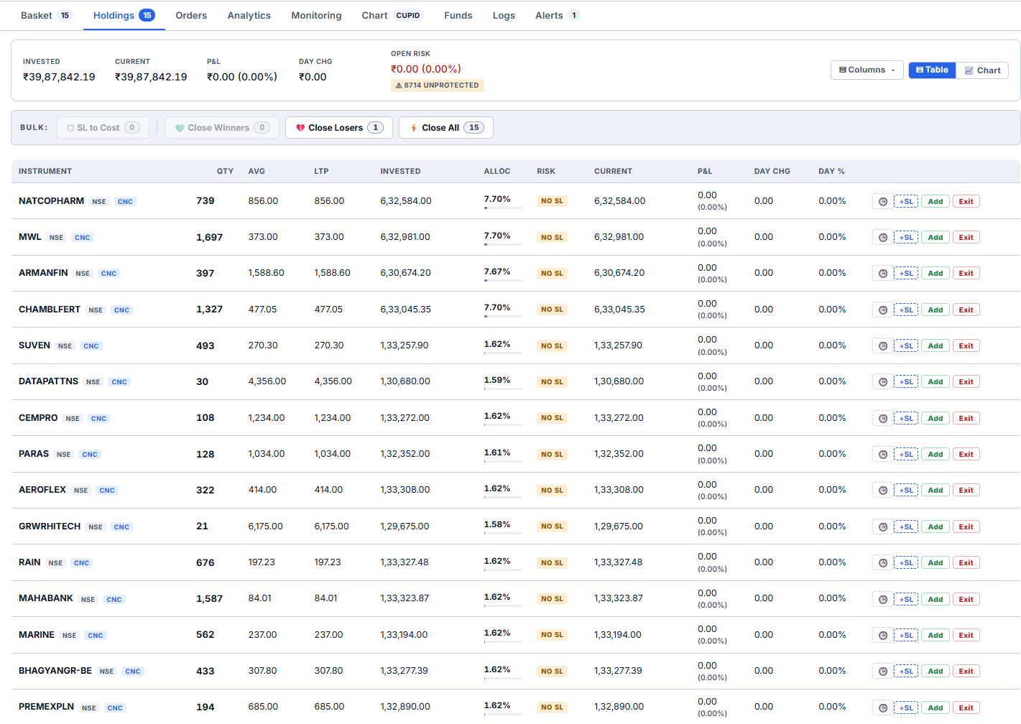Viewport: 1021px width, 724px height.
Task: Click the ARMANFIN 7.67% allocation bar
Action: [x=503, y=280]
